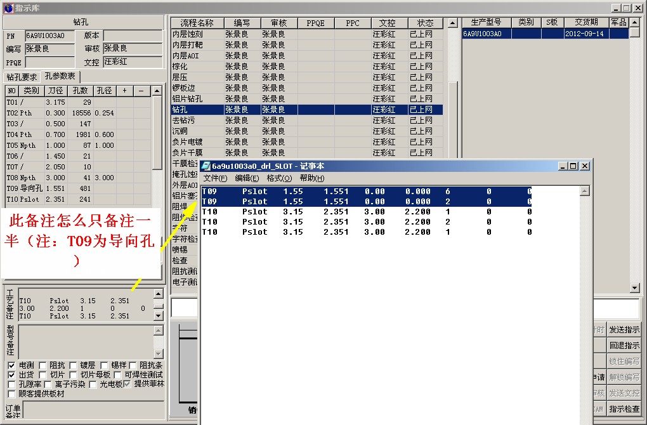647x425 pixels.
Task: Click the PPQE input field in the left panel
Action: pyautogui.click(x=49, y=62)
